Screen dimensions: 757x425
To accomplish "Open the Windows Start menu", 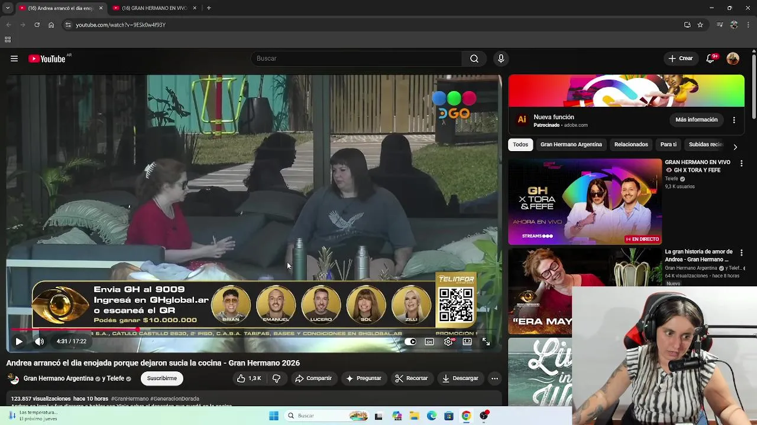I will pos(274,416).
